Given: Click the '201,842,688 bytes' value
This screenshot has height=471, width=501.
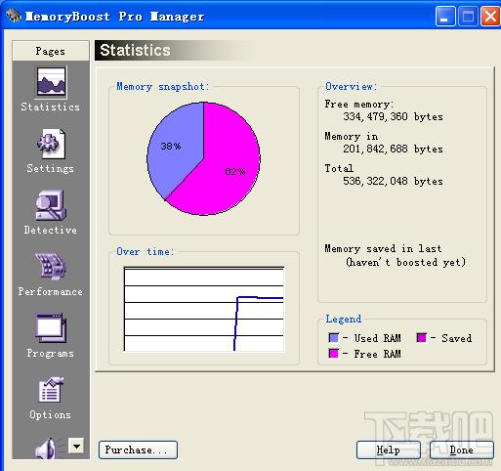Looking at the screenshot, I should coord(393,149).
